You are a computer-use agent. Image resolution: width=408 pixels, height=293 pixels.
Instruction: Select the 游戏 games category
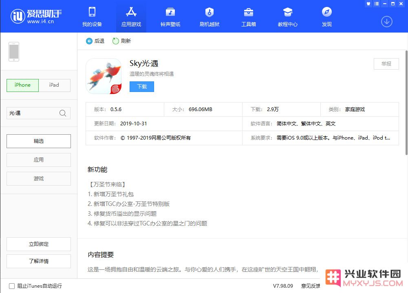[38, 179]
